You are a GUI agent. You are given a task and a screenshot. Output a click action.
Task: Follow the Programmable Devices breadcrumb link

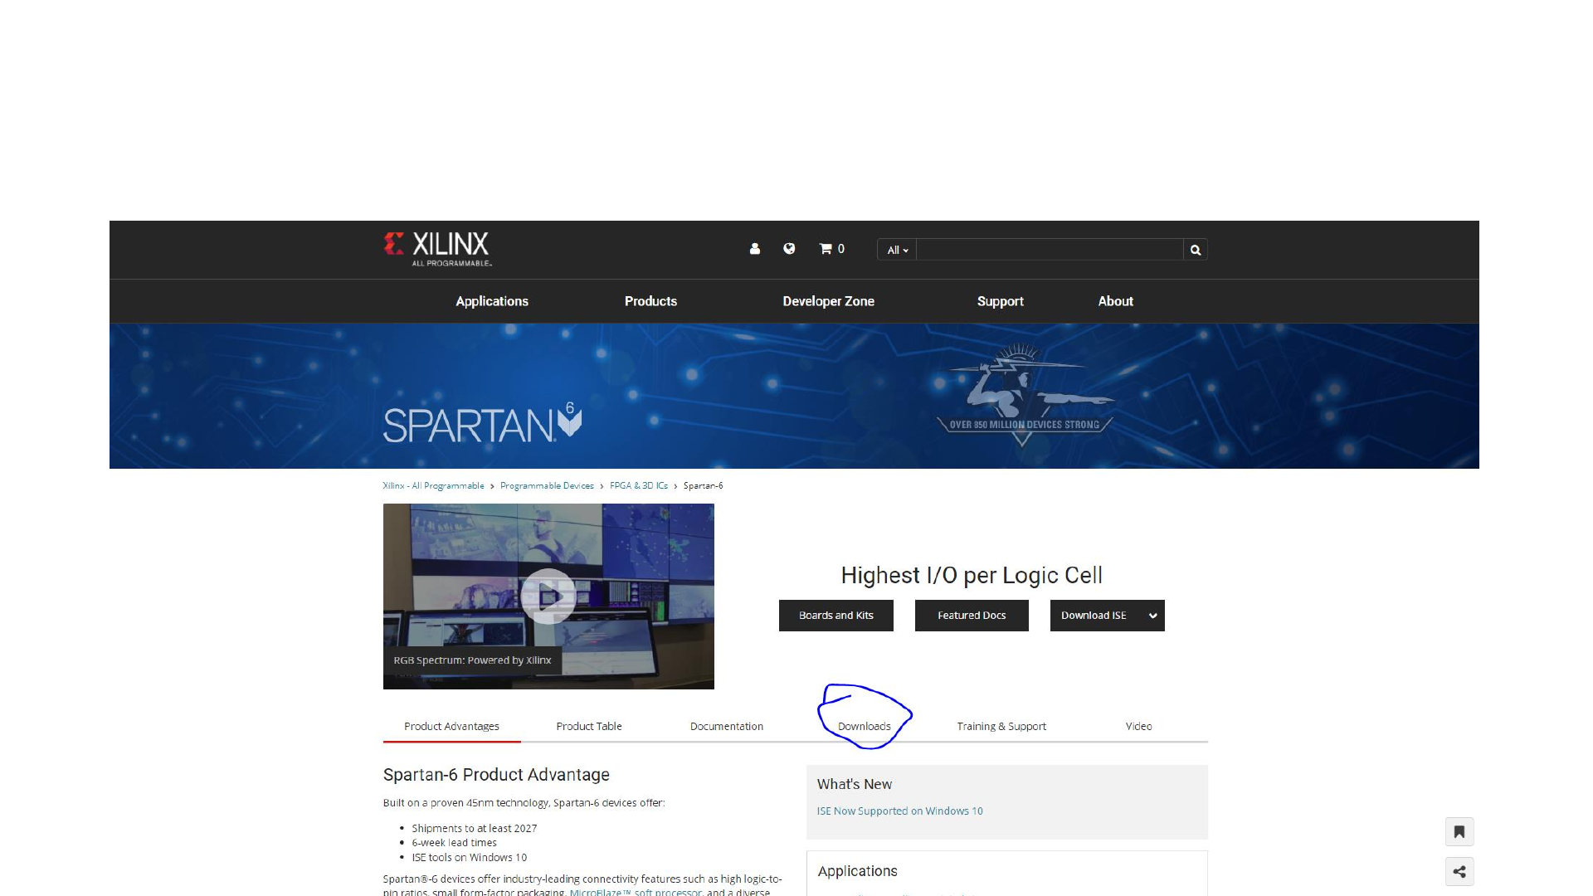547,486
